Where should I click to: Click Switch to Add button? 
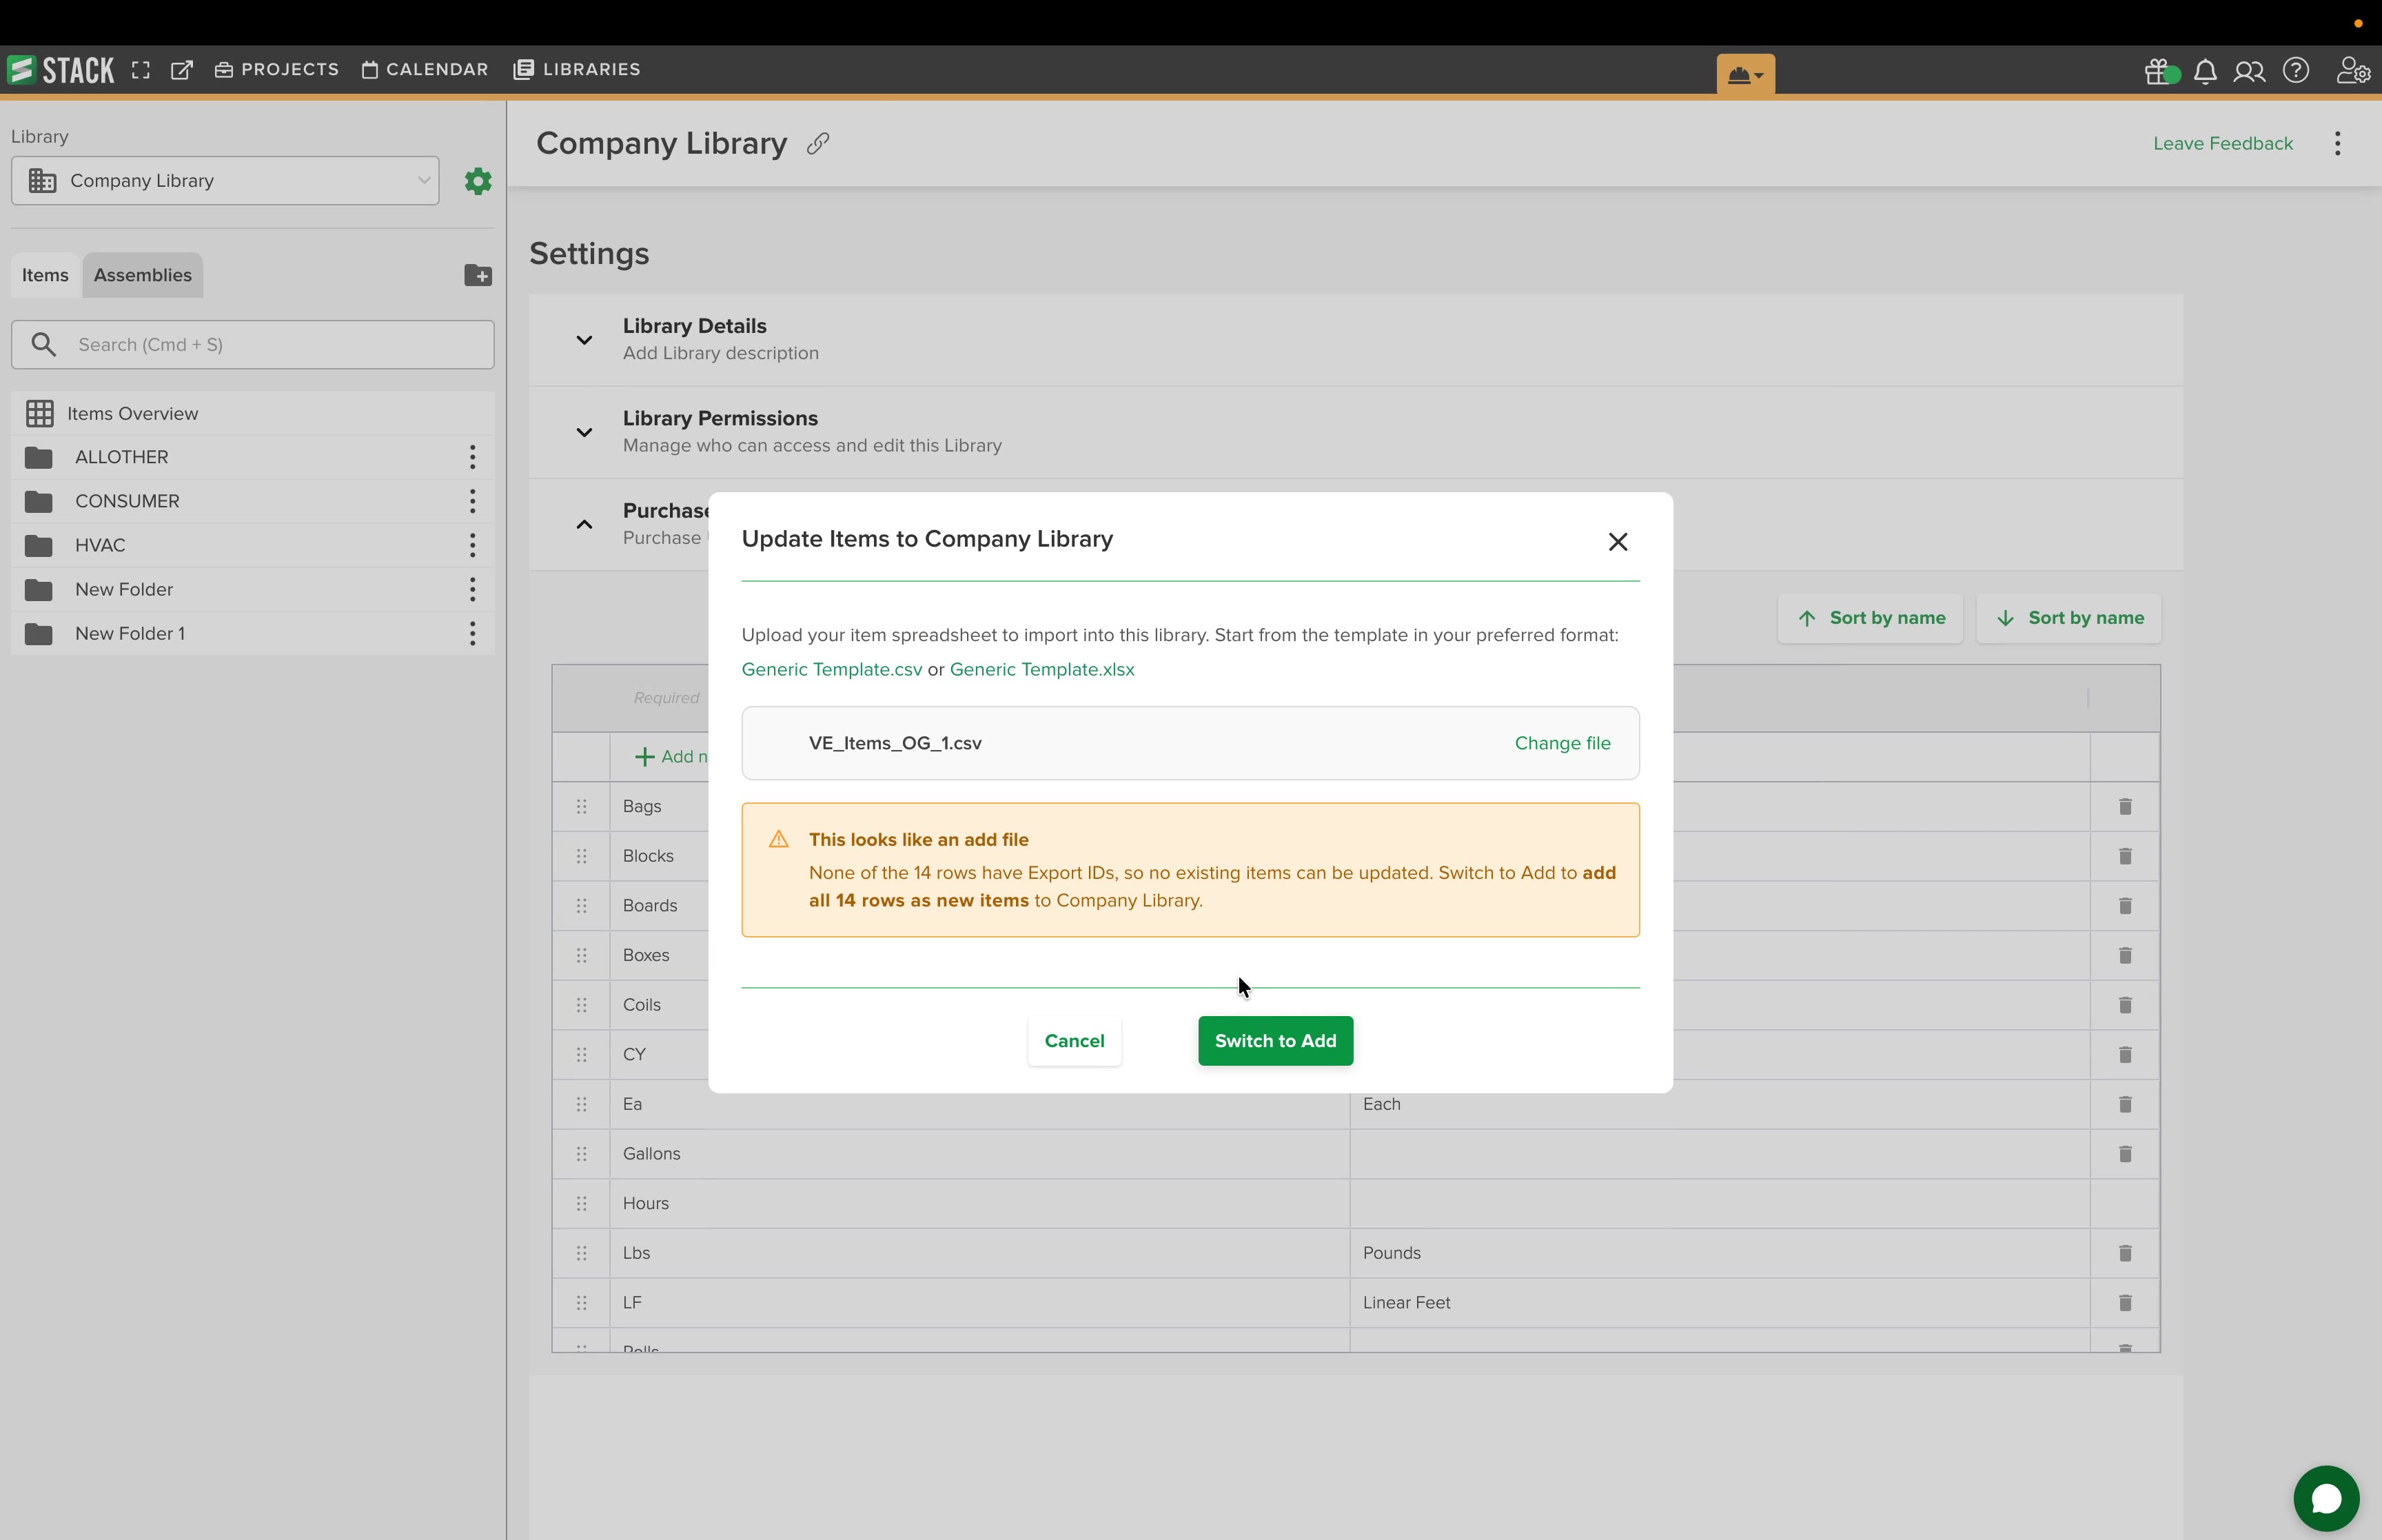[1274, 1041]
